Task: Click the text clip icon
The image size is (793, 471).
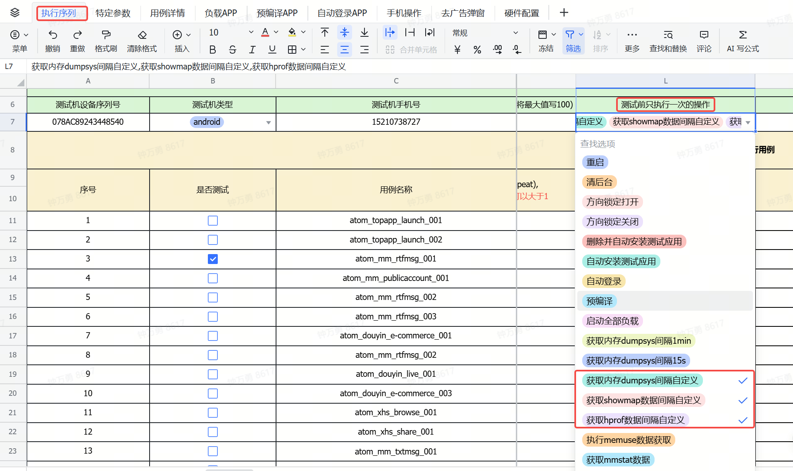Action: click(x=410, y=32)
